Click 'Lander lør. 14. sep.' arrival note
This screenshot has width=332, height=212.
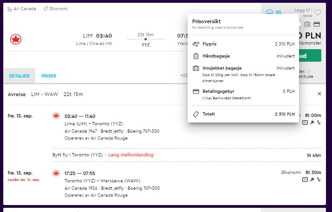(24, 180)
